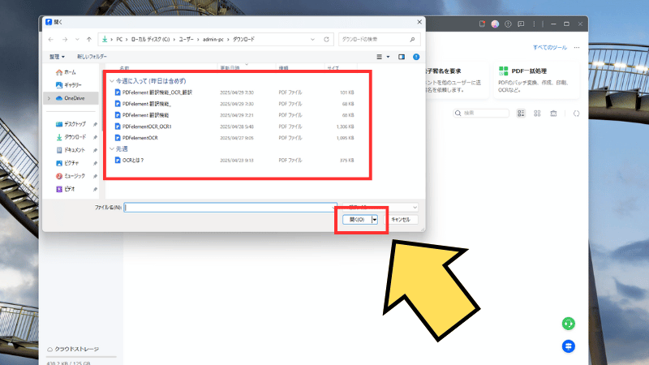Click three dots beside すべてのツール

click(577, 48)
